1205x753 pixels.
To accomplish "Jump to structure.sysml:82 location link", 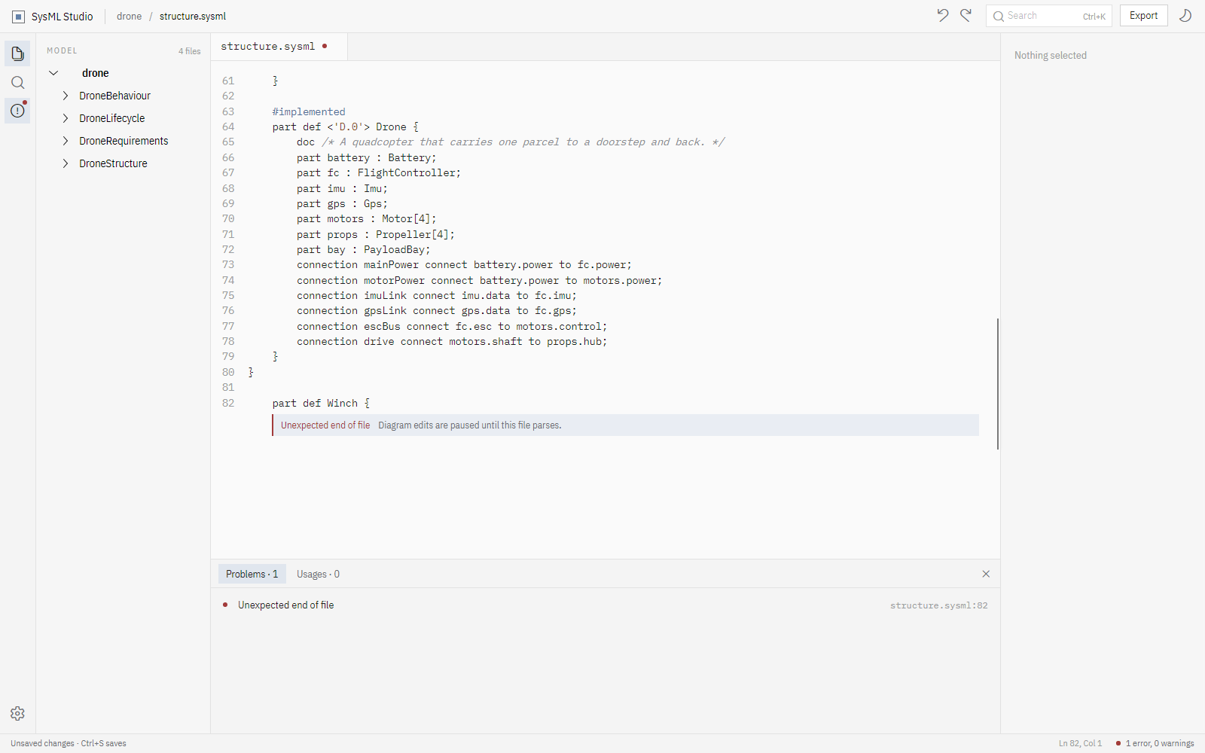I will tap(938, 605).
